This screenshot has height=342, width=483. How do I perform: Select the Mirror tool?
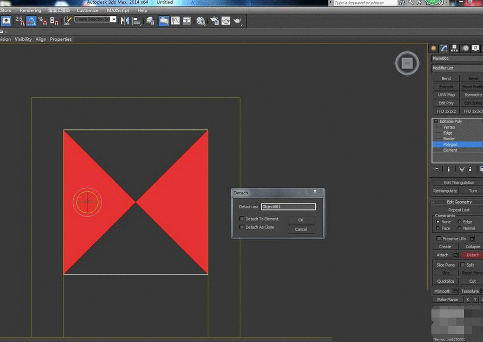click(x=124, y=21)
